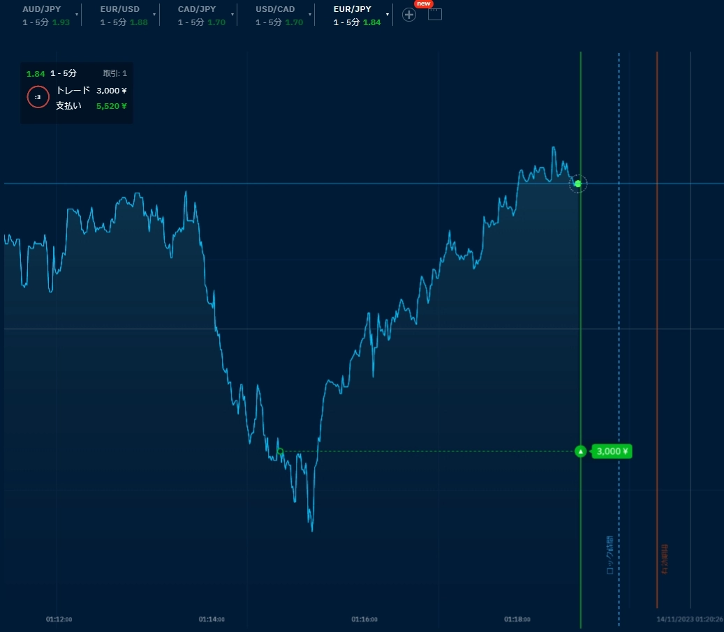724x632 pixels.
Task: Click the 01:16 time axis label
Action: point(364,619)
